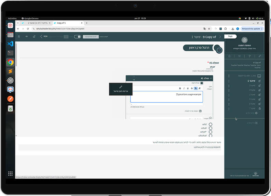Open lesson שיעור 5 in sidebar

pyautogui.click(x=252, y=99)
